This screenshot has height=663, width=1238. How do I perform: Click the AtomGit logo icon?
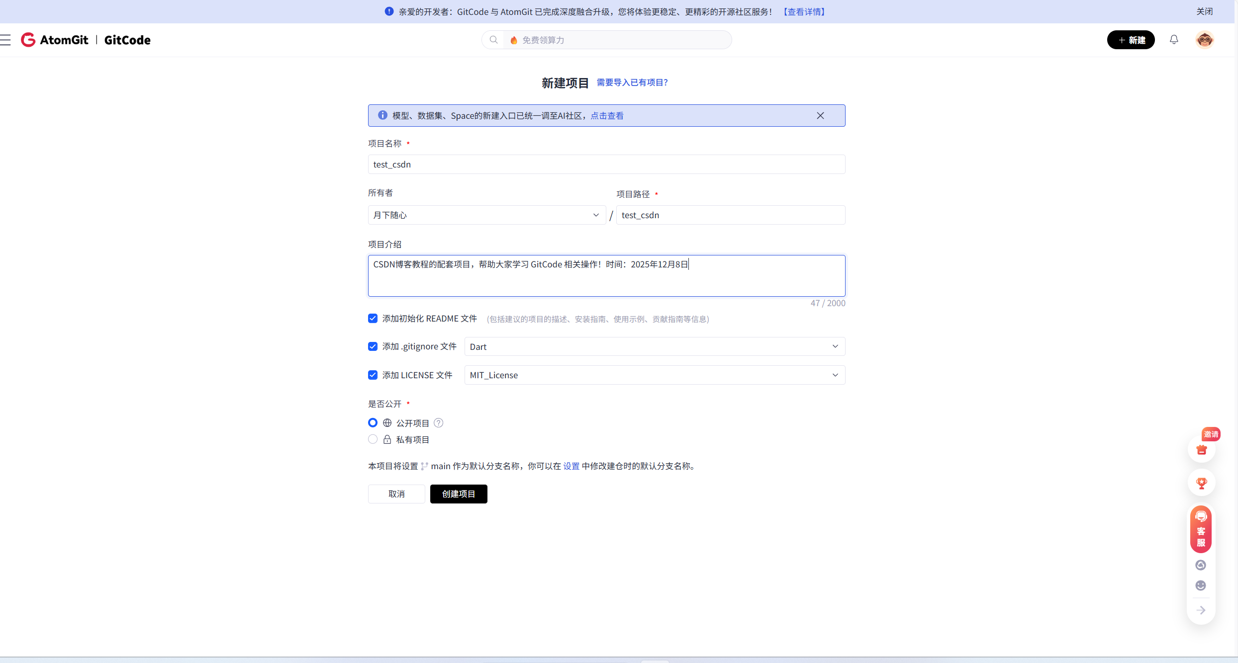tap(28, 40)
